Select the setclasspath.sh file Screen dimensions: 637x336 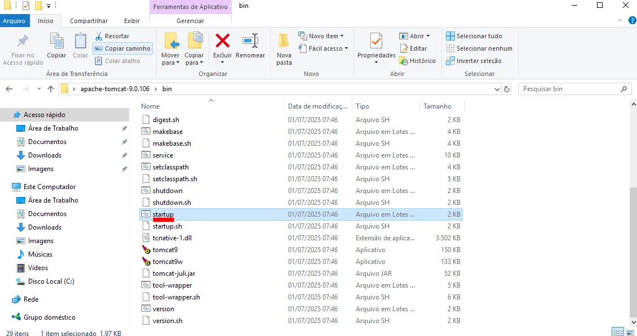click(x=175, y=179)
